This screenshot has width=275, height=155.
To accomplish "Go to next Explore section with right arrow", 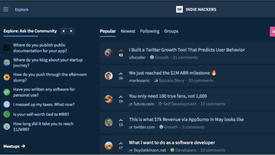I will coord(71,31).
